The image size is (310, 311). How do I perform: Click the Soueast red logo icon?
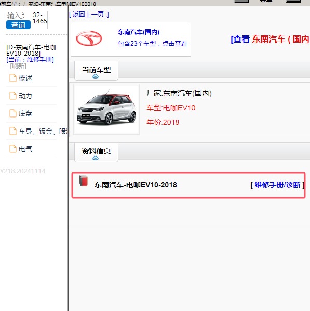coord(89,38)
